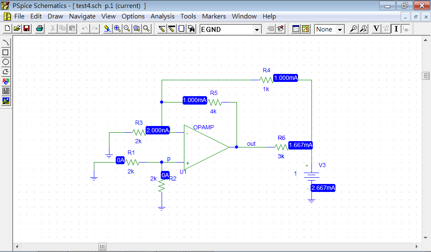431x252 pixels.
Task: Zoom out using the minus magnifier icon
Action: click(127, 29)
